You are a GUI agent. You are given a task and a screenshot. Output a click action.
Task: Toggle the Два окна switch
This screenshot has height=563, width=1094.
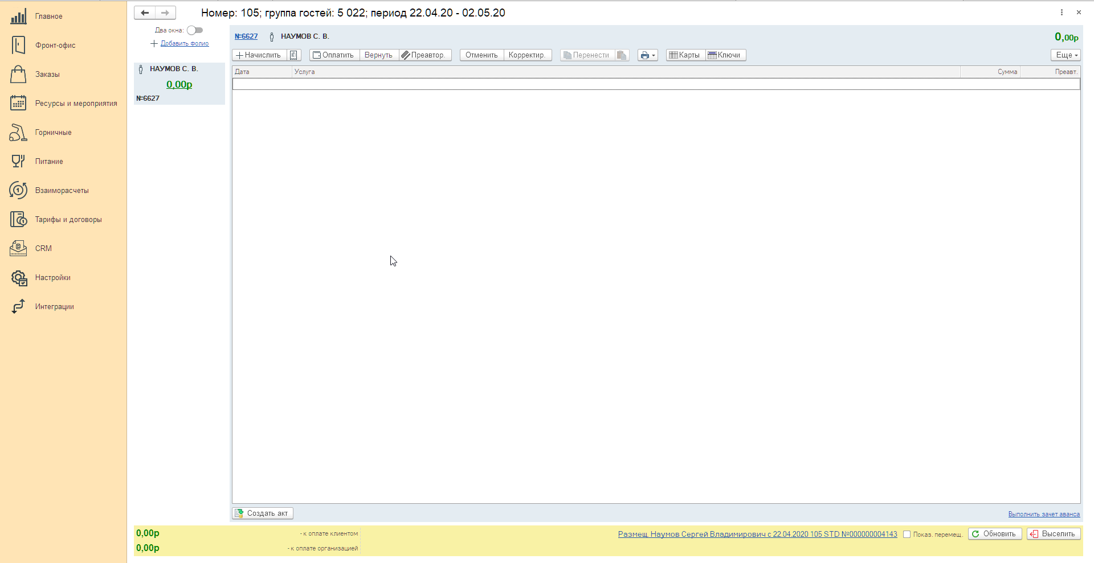(195, 30)
